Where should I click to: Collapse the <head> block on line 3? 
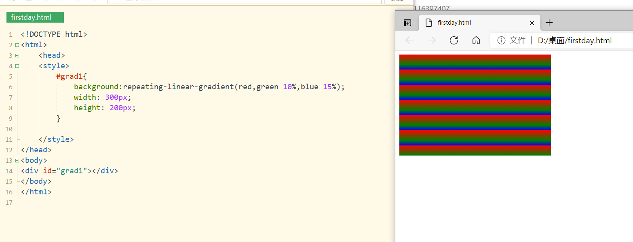17,55
